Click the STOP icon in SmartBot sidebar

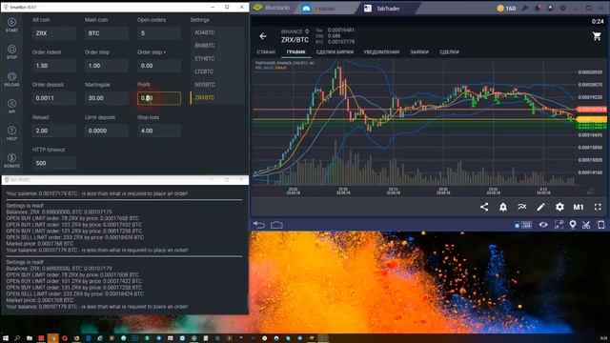coord(11,50)
